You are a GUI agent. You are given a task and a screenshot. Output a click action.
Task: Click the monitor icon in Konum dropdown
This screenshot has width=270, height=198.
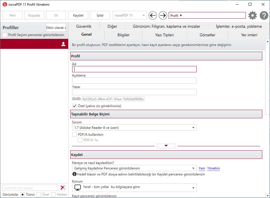pyautogui.click(x=77, y=187)
